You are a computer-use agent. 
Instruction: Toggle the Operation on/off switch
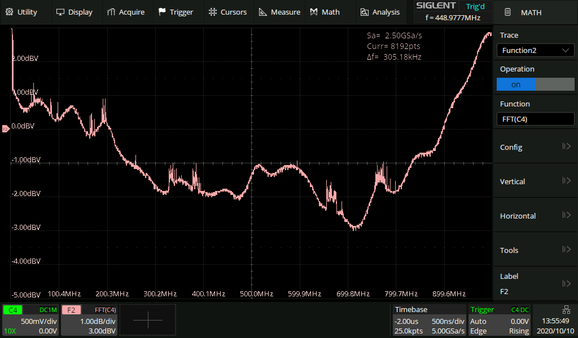[535, 84]
